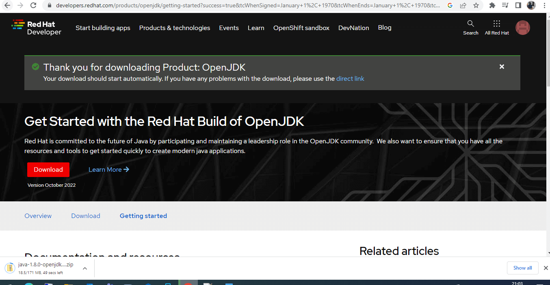Click taskbar clock showing 21:03
This screenshot has width=550, height=285.
pos(518,283)
